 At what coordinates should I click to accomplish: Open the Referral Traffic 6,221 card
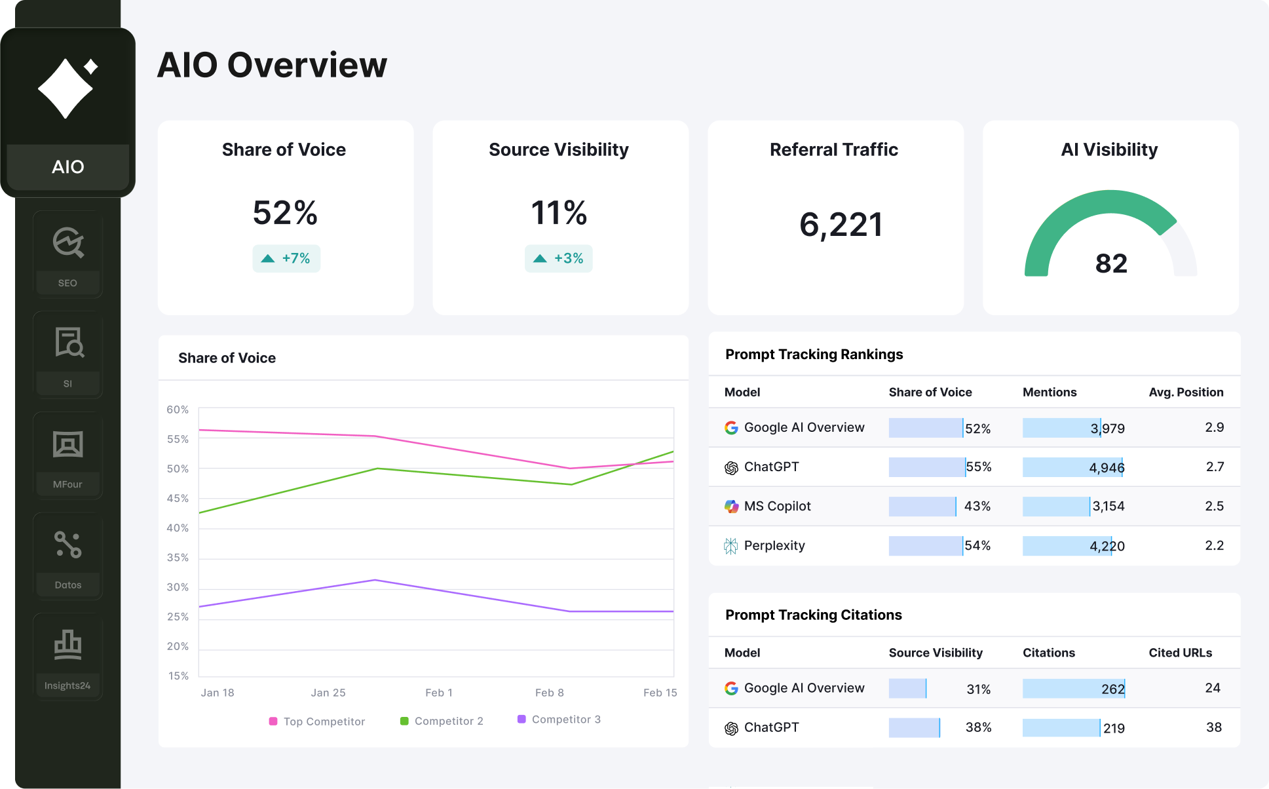click(836, 218)
